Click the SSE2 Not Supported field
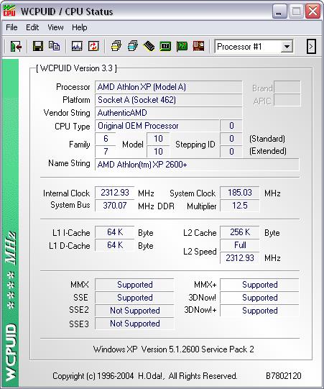324x389 pixels. click(134, 311)
